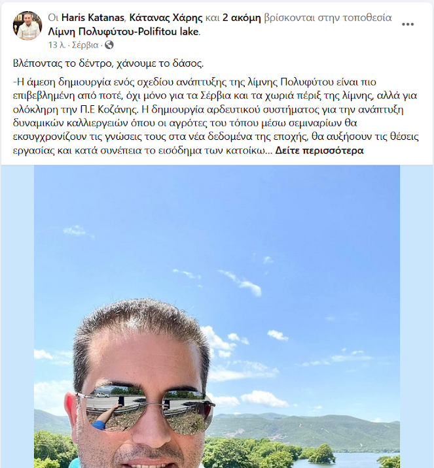Screen dimensions: 434x468
Task: Expand the post with 'Δείτε περισσότερα'
Action: [319, 150]
